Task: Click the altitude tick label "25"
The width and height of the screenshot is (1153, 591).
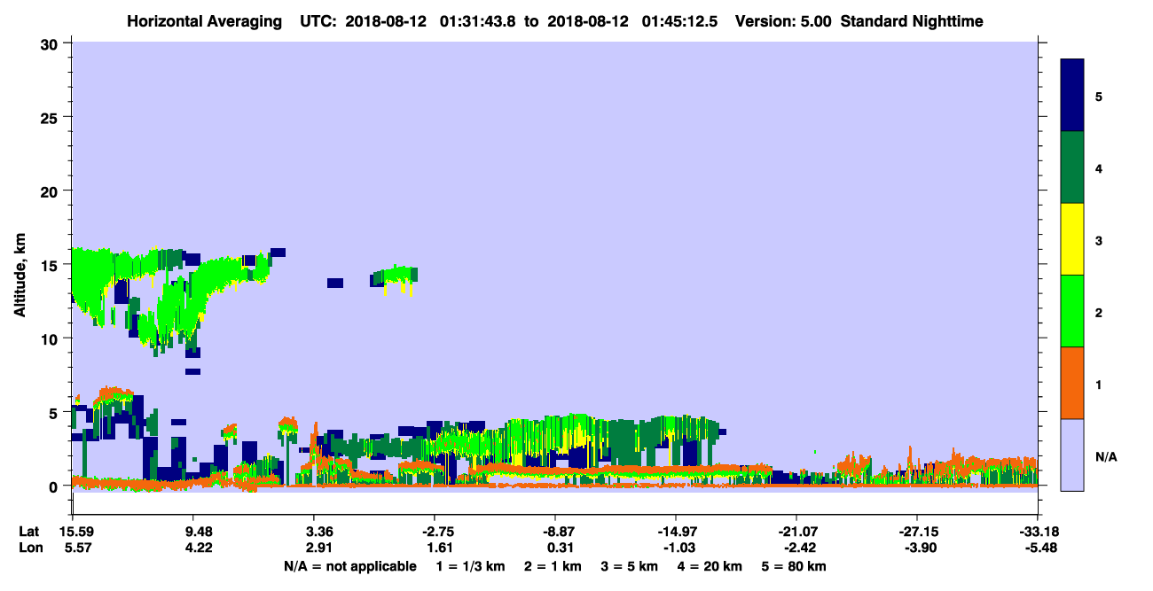Action: [x=51, y=117]
